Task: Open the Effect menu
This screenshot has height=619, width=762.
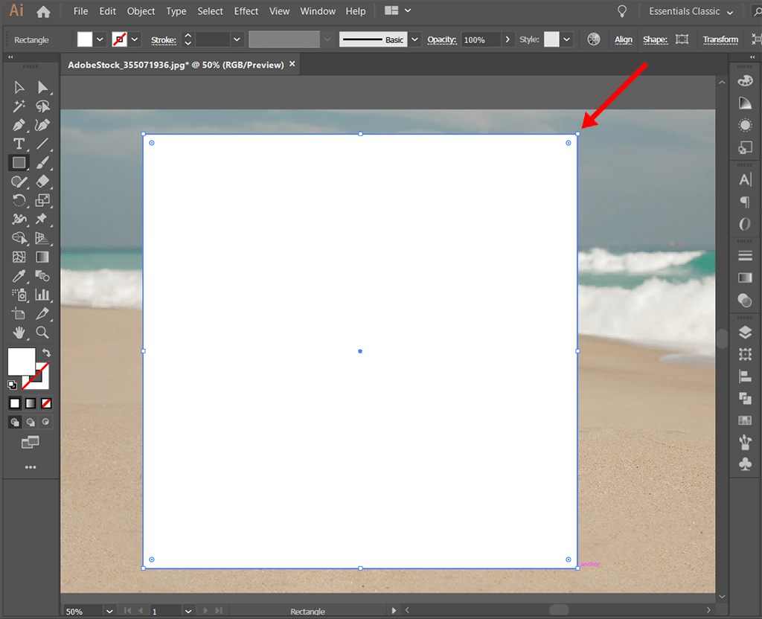Action: click(246, 11)
